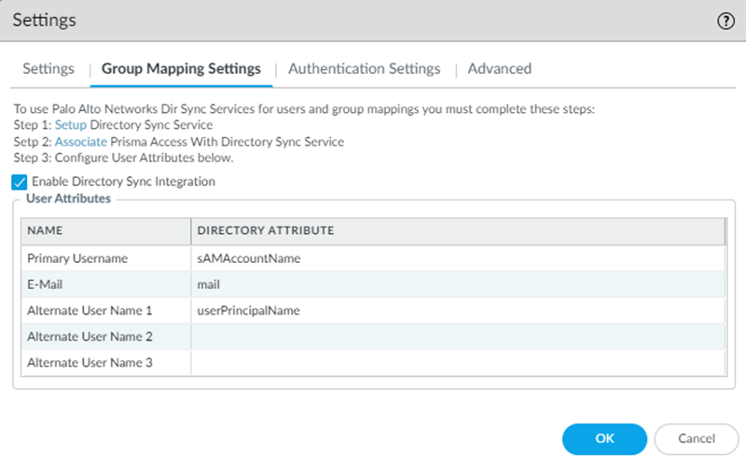Open the Setup Directory Sync link

pyautogui.click(x=70, y=125)
